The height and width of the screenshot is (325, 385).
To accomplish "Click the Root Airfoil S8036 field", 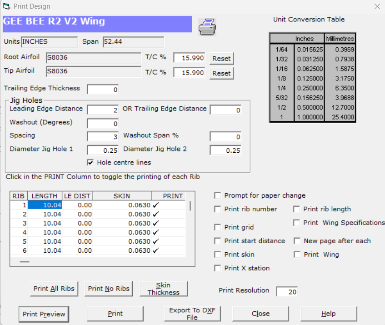I will [x=94, y=58].
